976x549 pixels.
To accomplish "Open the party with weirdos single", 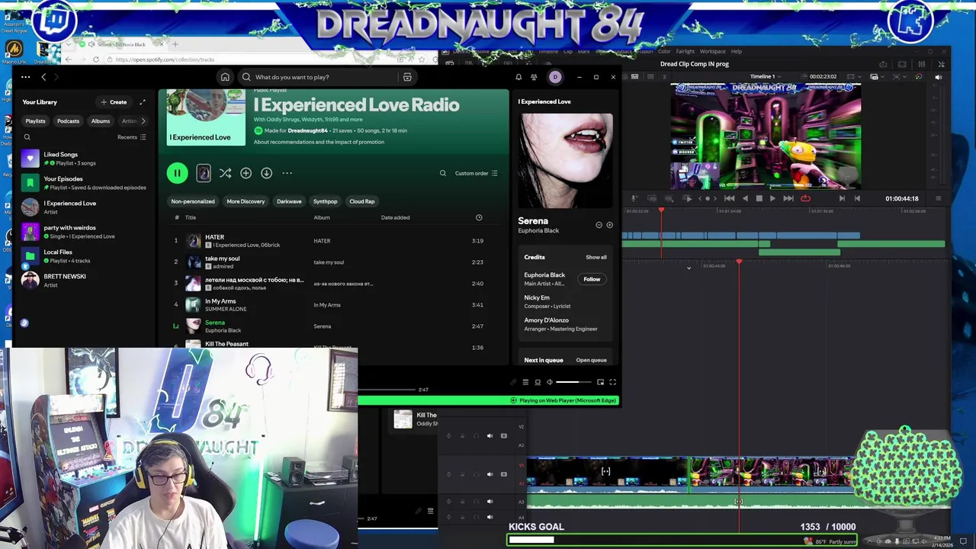I will pos(84,232).
